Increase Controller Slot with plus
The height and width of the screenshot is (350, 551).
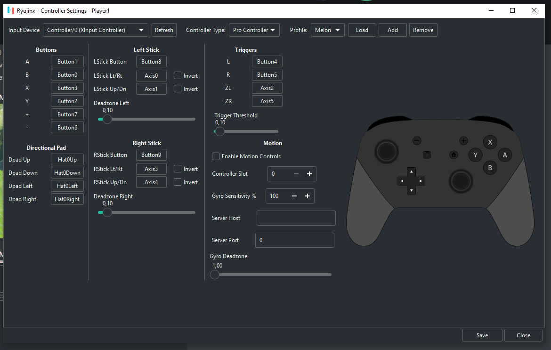(x=309, y=174)
